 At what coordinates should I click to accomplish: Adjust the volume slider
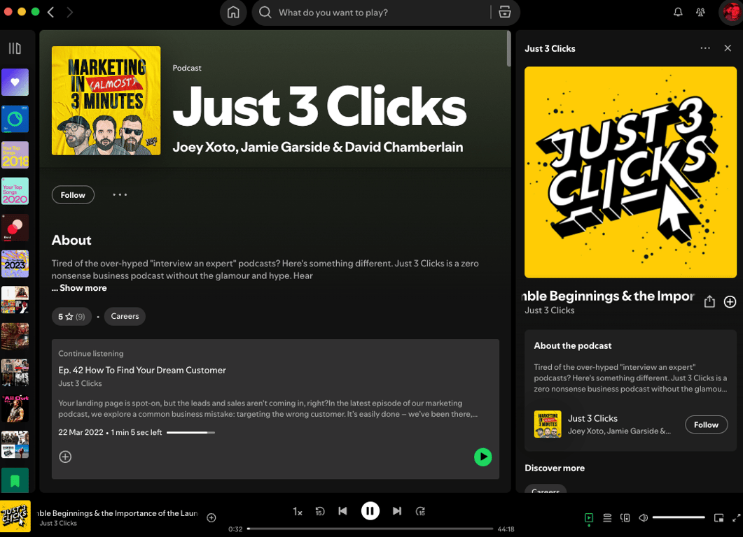(679, 517)
